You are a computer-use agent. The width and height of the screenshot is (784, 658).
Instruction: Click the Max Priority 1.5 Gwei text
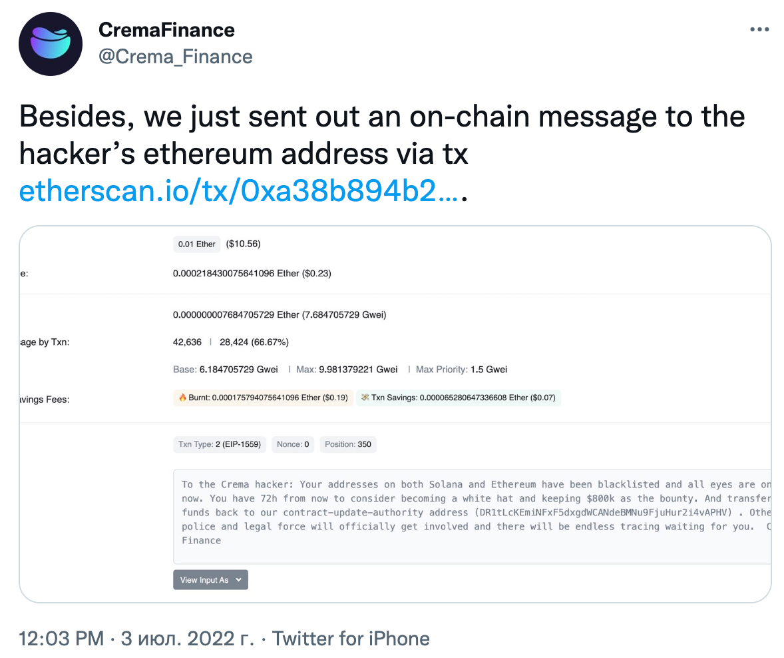pos(461,369)
